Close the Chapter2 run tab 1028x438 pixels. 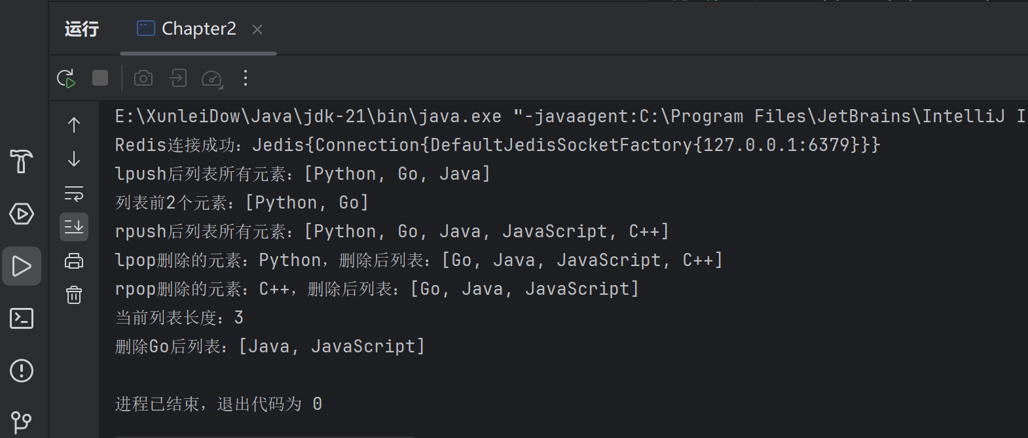coord(257,29)
